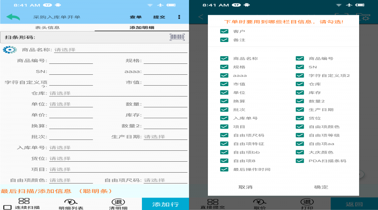Uncheck the PDA扫描条码 checkbox
378x210 pixels.
coord(300,161)
